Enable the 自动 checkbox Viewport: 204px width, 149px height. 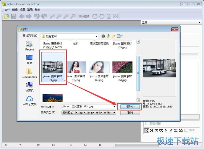[186, 130]
